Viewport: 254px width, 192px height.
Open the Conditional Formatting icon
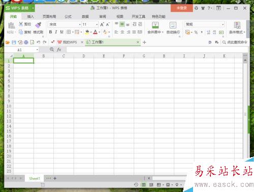click(x=237, y=25)
